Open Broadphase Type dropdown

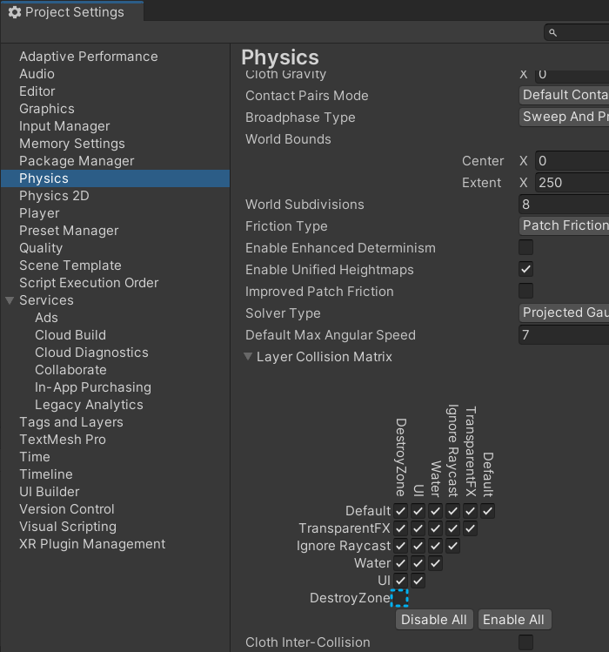point(564,118)
